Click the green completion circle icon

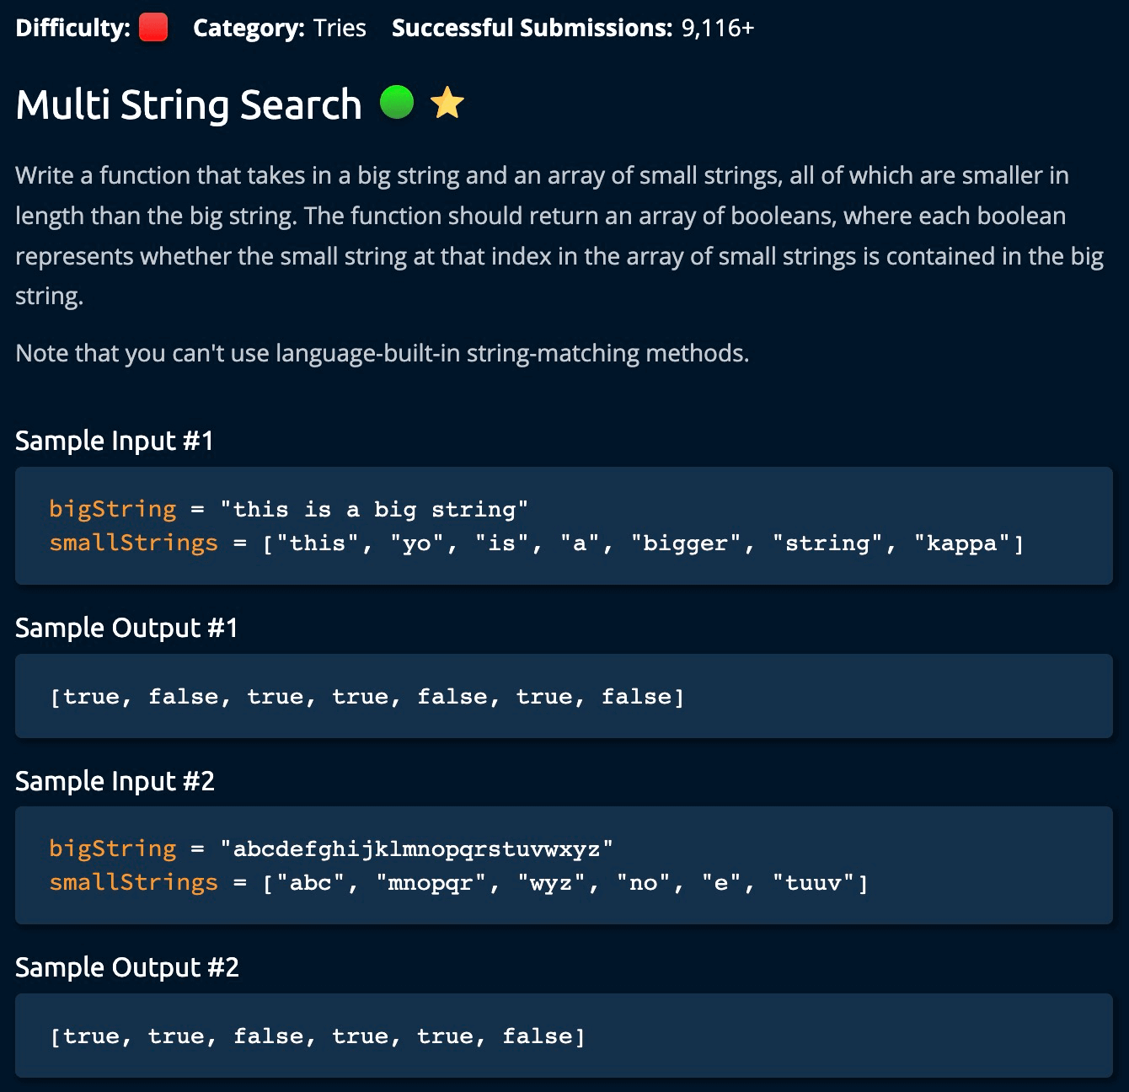click(x=397, y=103)
